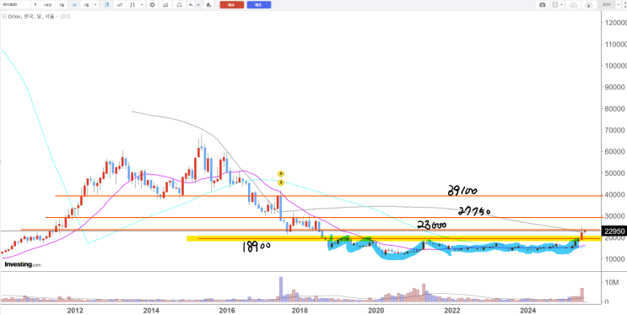The width and height of the screenshot is (627, 315).
Task: Open the chart style dropdown arrow
Action: [142, 5]
